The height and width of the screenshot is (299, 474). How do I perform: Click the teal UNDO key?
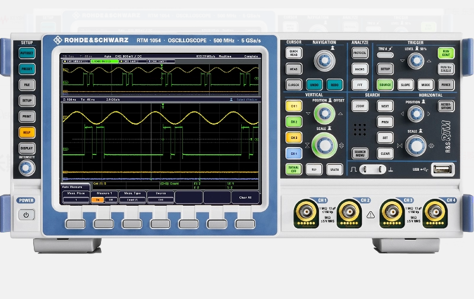pyautogui.click(x=314, y=85)
